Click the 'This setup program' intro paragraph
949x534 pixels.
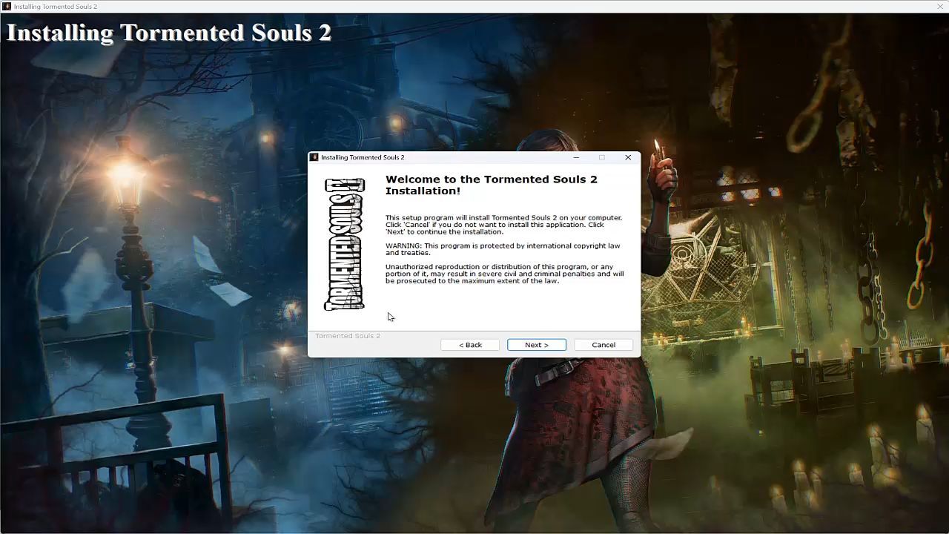coord(503,225)
